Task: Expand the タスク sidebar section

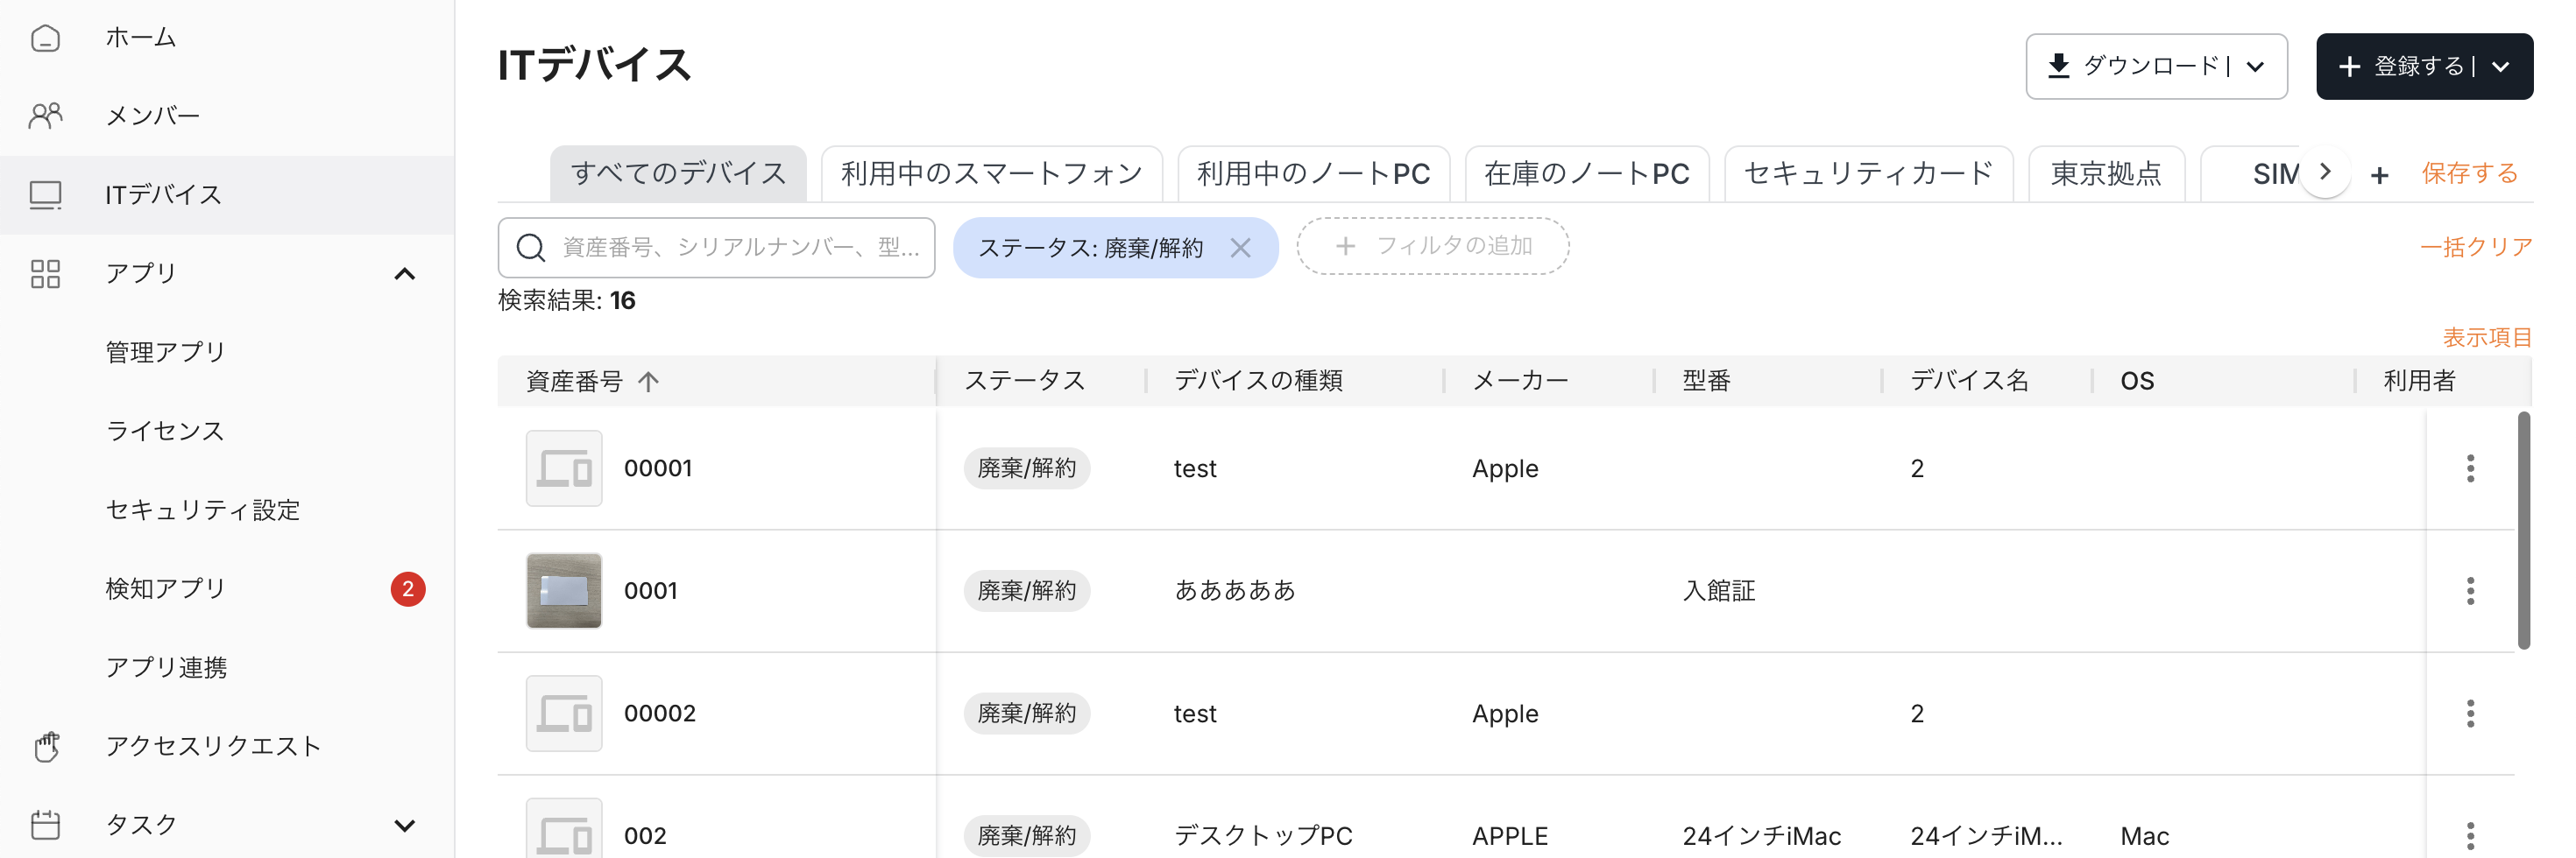Action: (x=404, y=825)
